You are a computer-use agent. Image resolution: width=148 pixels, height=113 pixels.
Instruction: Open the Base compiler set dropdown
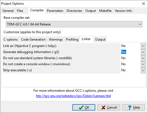(x=74, y=24)
